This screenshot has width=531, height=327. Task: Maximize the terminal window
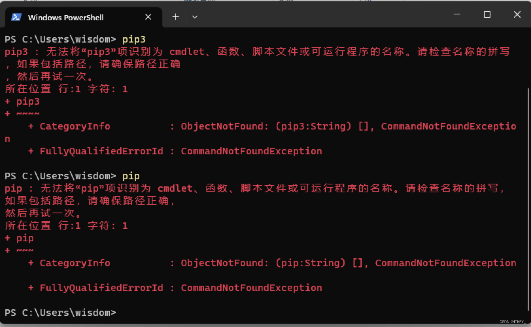[x=487, y=14]
